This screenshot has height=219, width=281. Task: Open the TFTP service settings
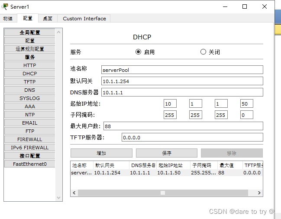(x=30, y=82)
